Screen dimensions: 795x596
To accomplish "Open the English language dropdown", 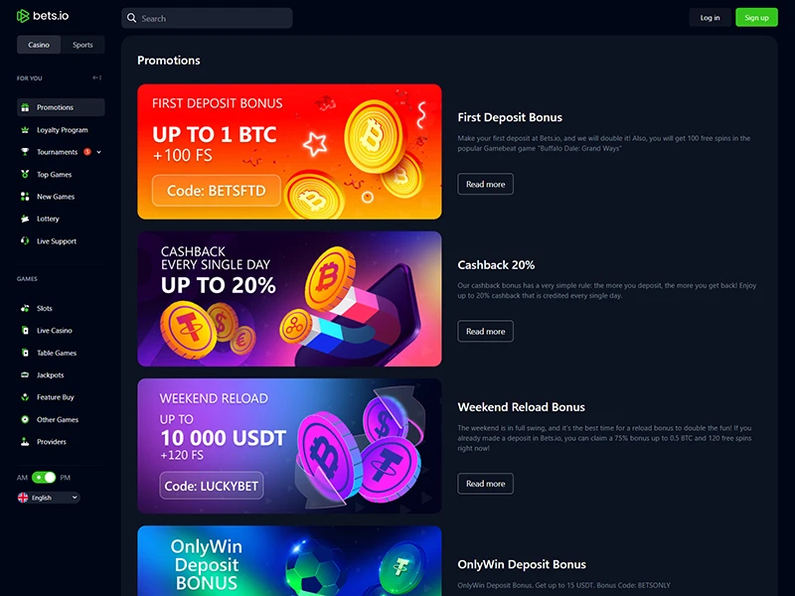I will coord(49,498).
